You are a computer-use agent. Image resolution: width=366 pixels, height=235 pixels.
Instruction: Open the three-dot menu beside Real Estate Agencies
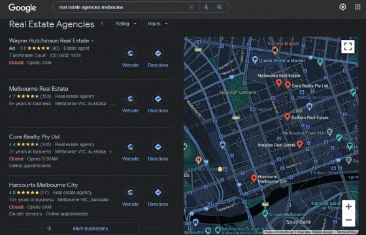(102, 24)
